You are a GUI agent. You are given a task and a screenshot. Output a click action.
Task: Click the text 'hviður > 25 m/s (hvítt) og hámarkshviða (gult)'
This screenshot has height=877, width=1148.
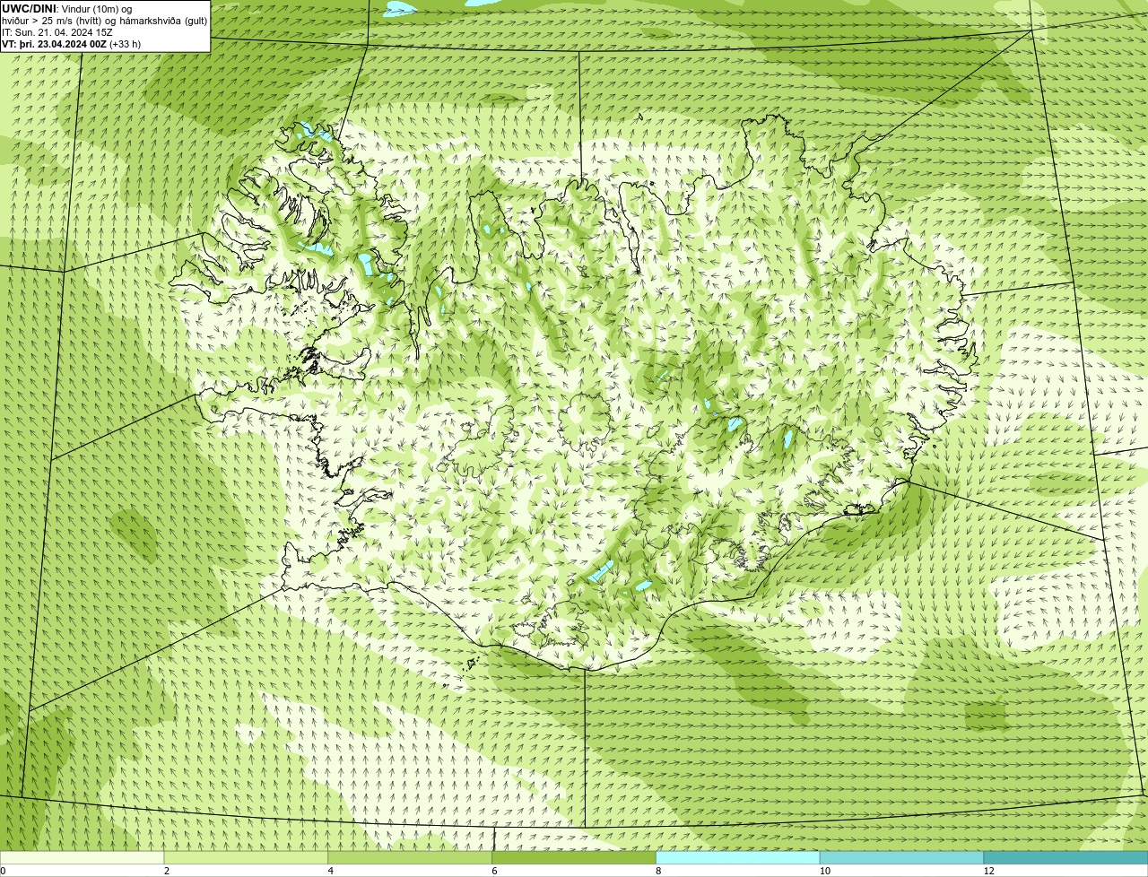(104, 21)
